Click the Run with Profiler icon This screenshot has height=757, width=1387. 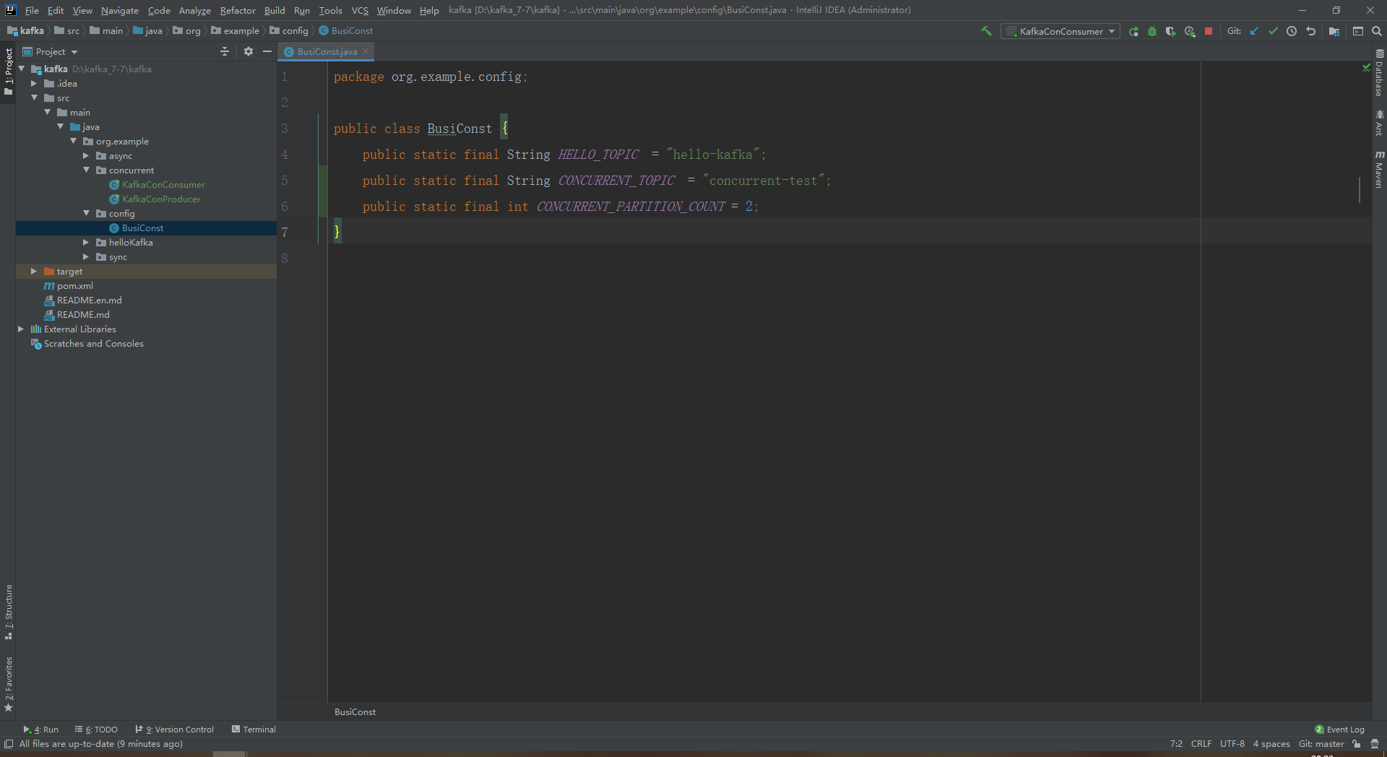point(1190,31)
